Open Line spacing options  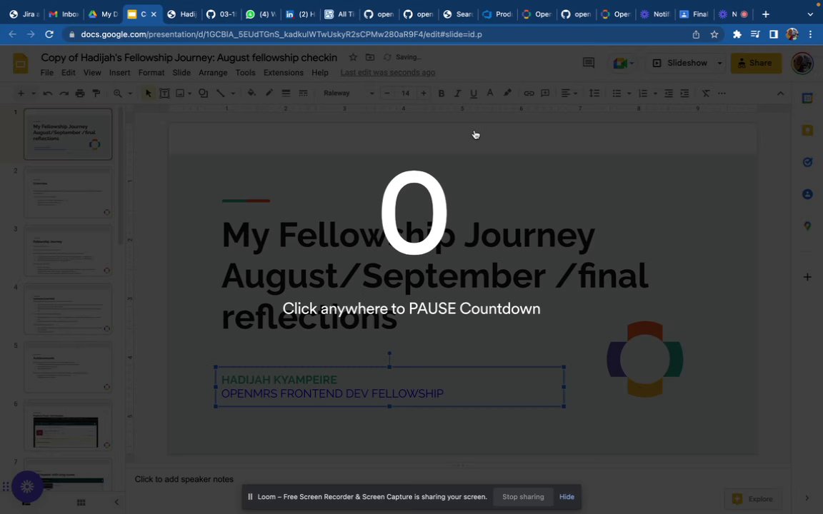pyautogui.click(x=594, y=94)
